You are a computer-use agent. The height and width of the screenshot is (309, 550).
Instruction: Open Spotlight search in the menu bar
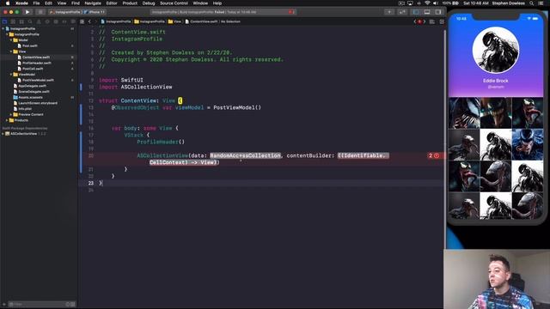tap(532, 3)
